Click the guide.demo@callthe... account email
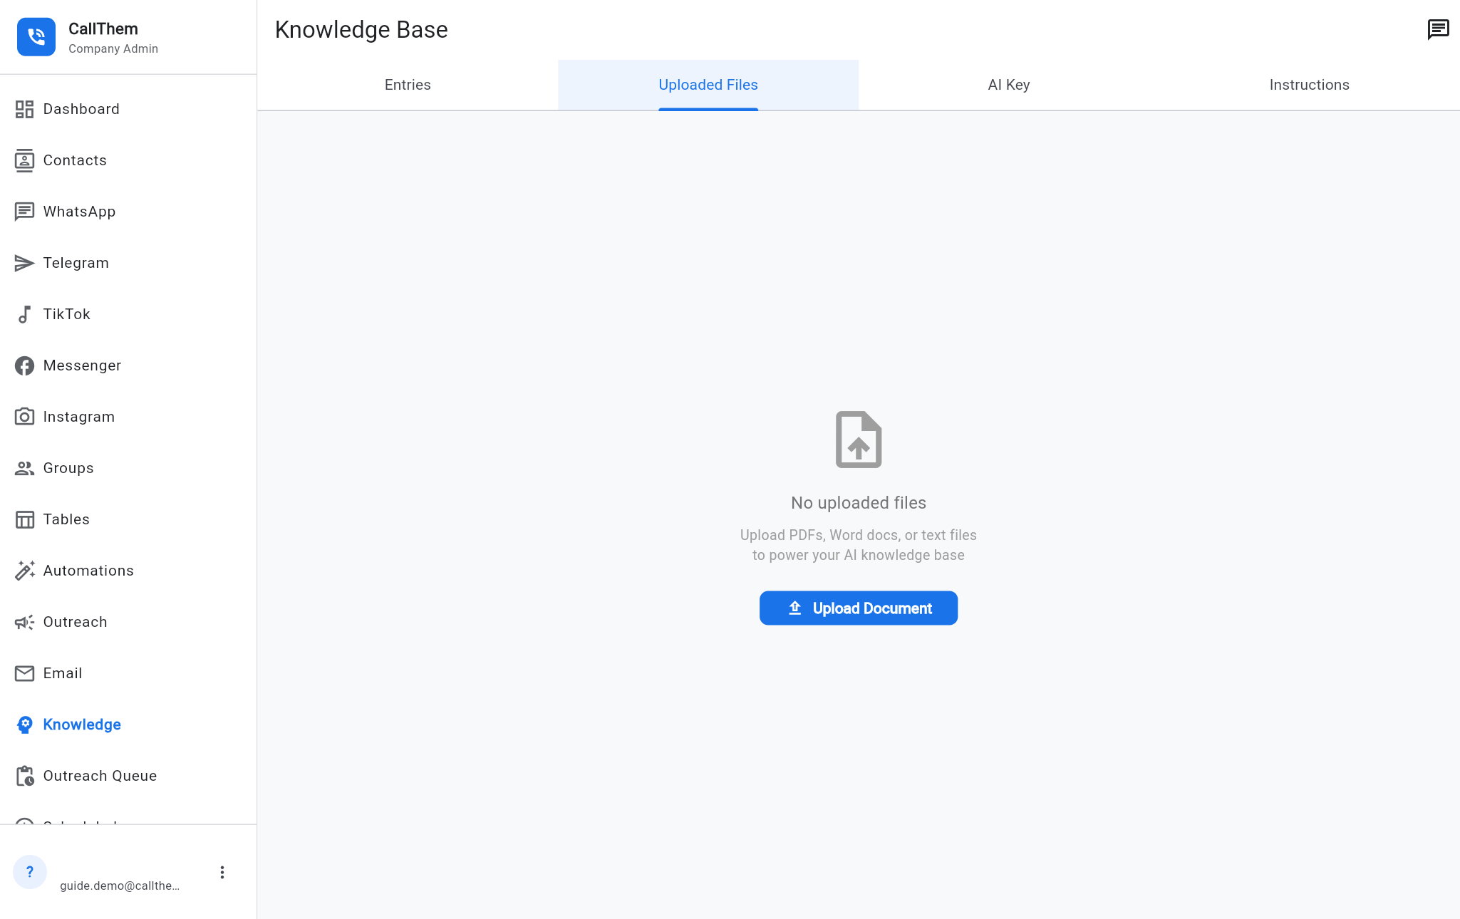Image resolution: width=1460 pixels, height=919 pixels. click(x=120, y=886)
